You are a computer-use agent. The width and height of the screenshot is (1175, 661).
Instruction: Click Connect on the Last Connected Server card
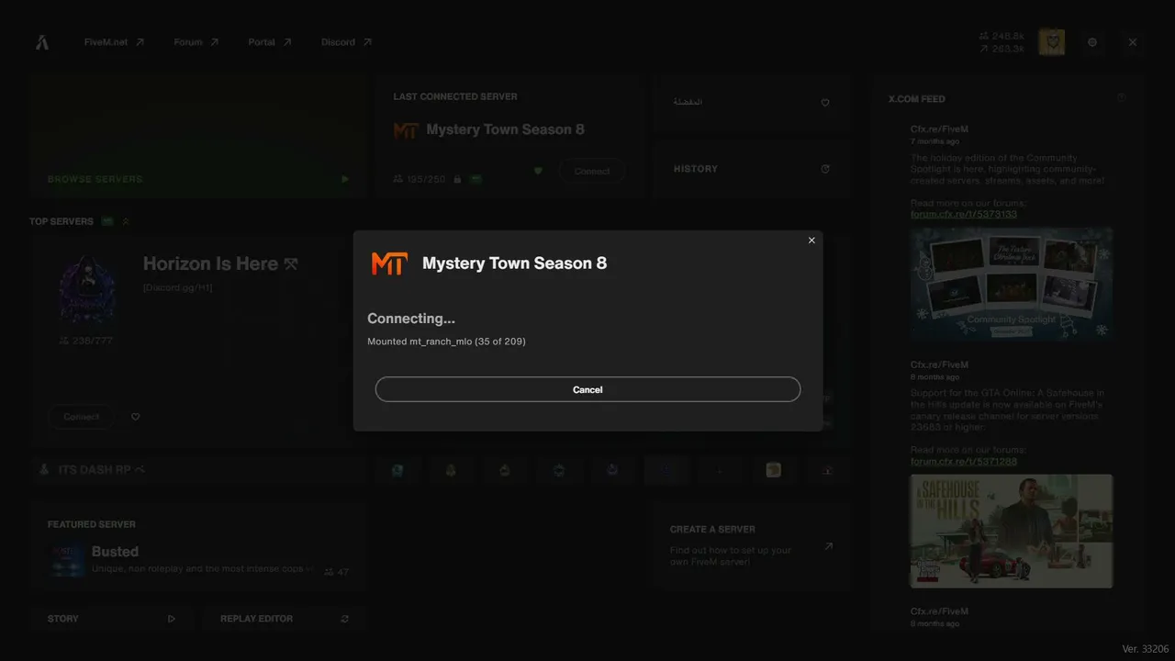[592, 172]
